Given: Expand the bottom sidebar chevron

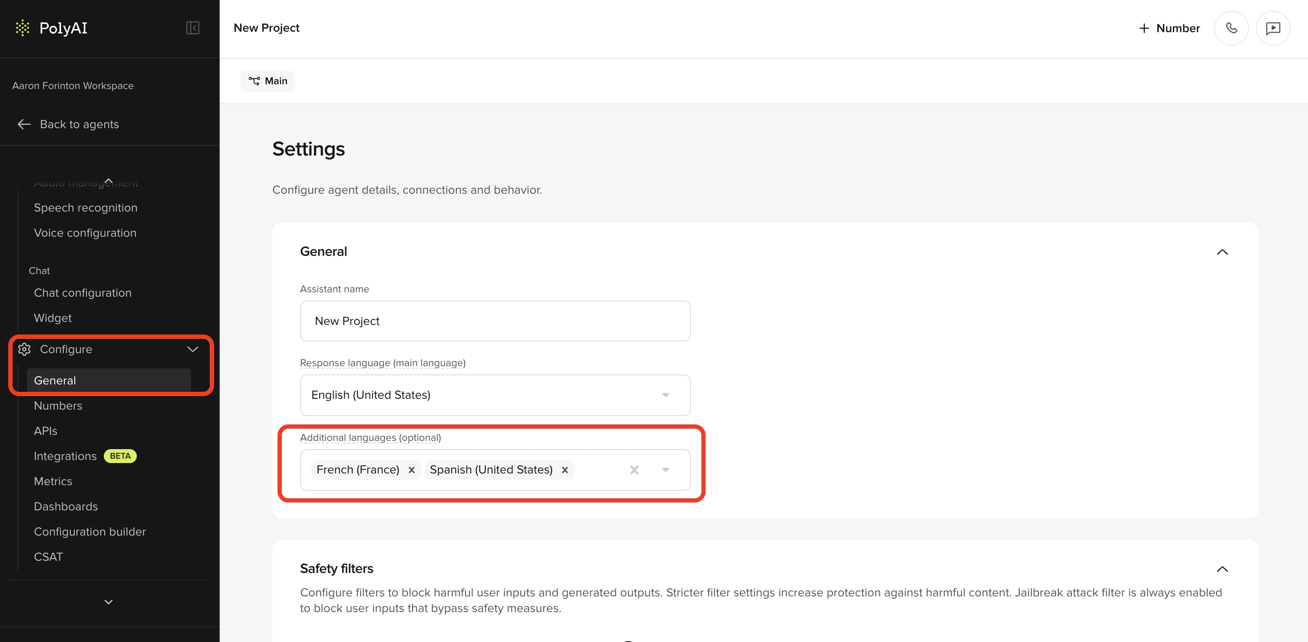Looking at the screenshot, I should pyautogui.click(x=108, y=602).
